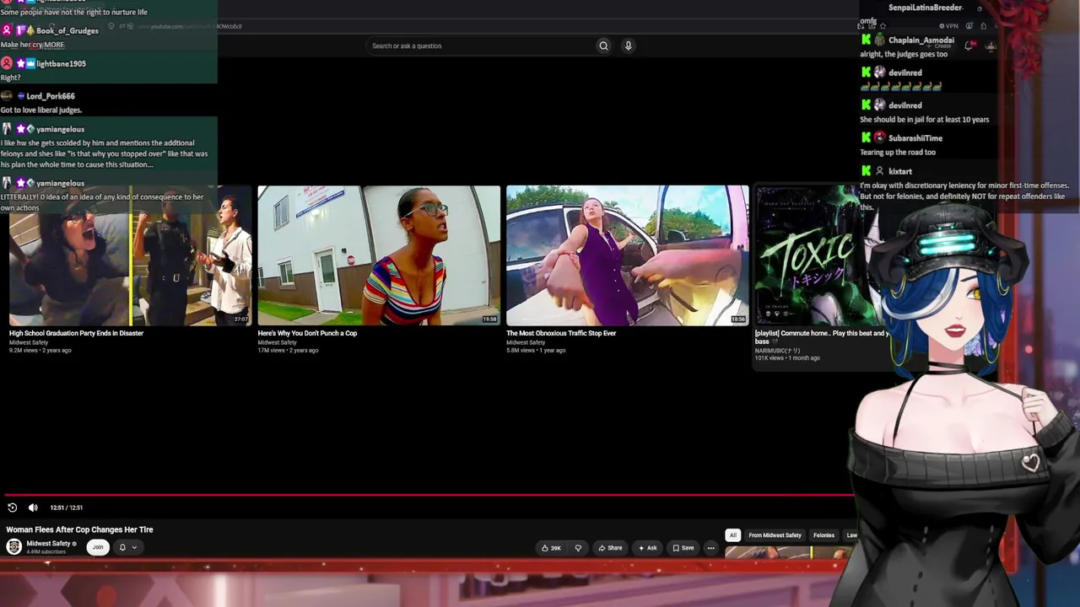Screen dimensions: 1080x607
Task: Save the video to a playlist
Action: [683, 548]
